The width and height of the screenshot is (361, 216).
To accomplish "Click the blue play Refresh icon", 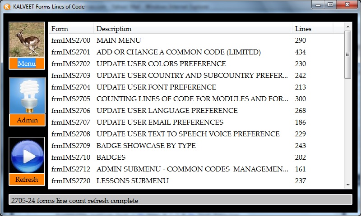I will 27,156.
